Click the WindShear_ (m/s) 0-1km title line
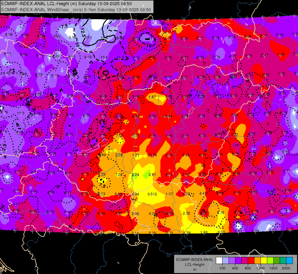The image size is (298, 274). (76, 10)
